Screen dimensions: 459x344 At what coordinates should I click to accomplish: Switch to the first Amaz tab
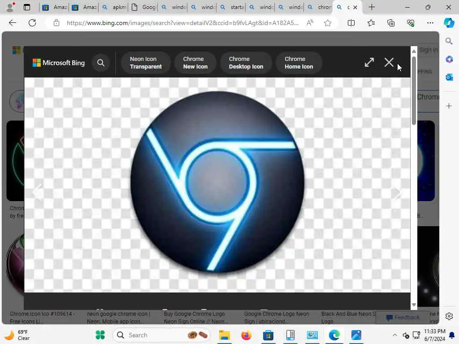click(x=54, y=7)
